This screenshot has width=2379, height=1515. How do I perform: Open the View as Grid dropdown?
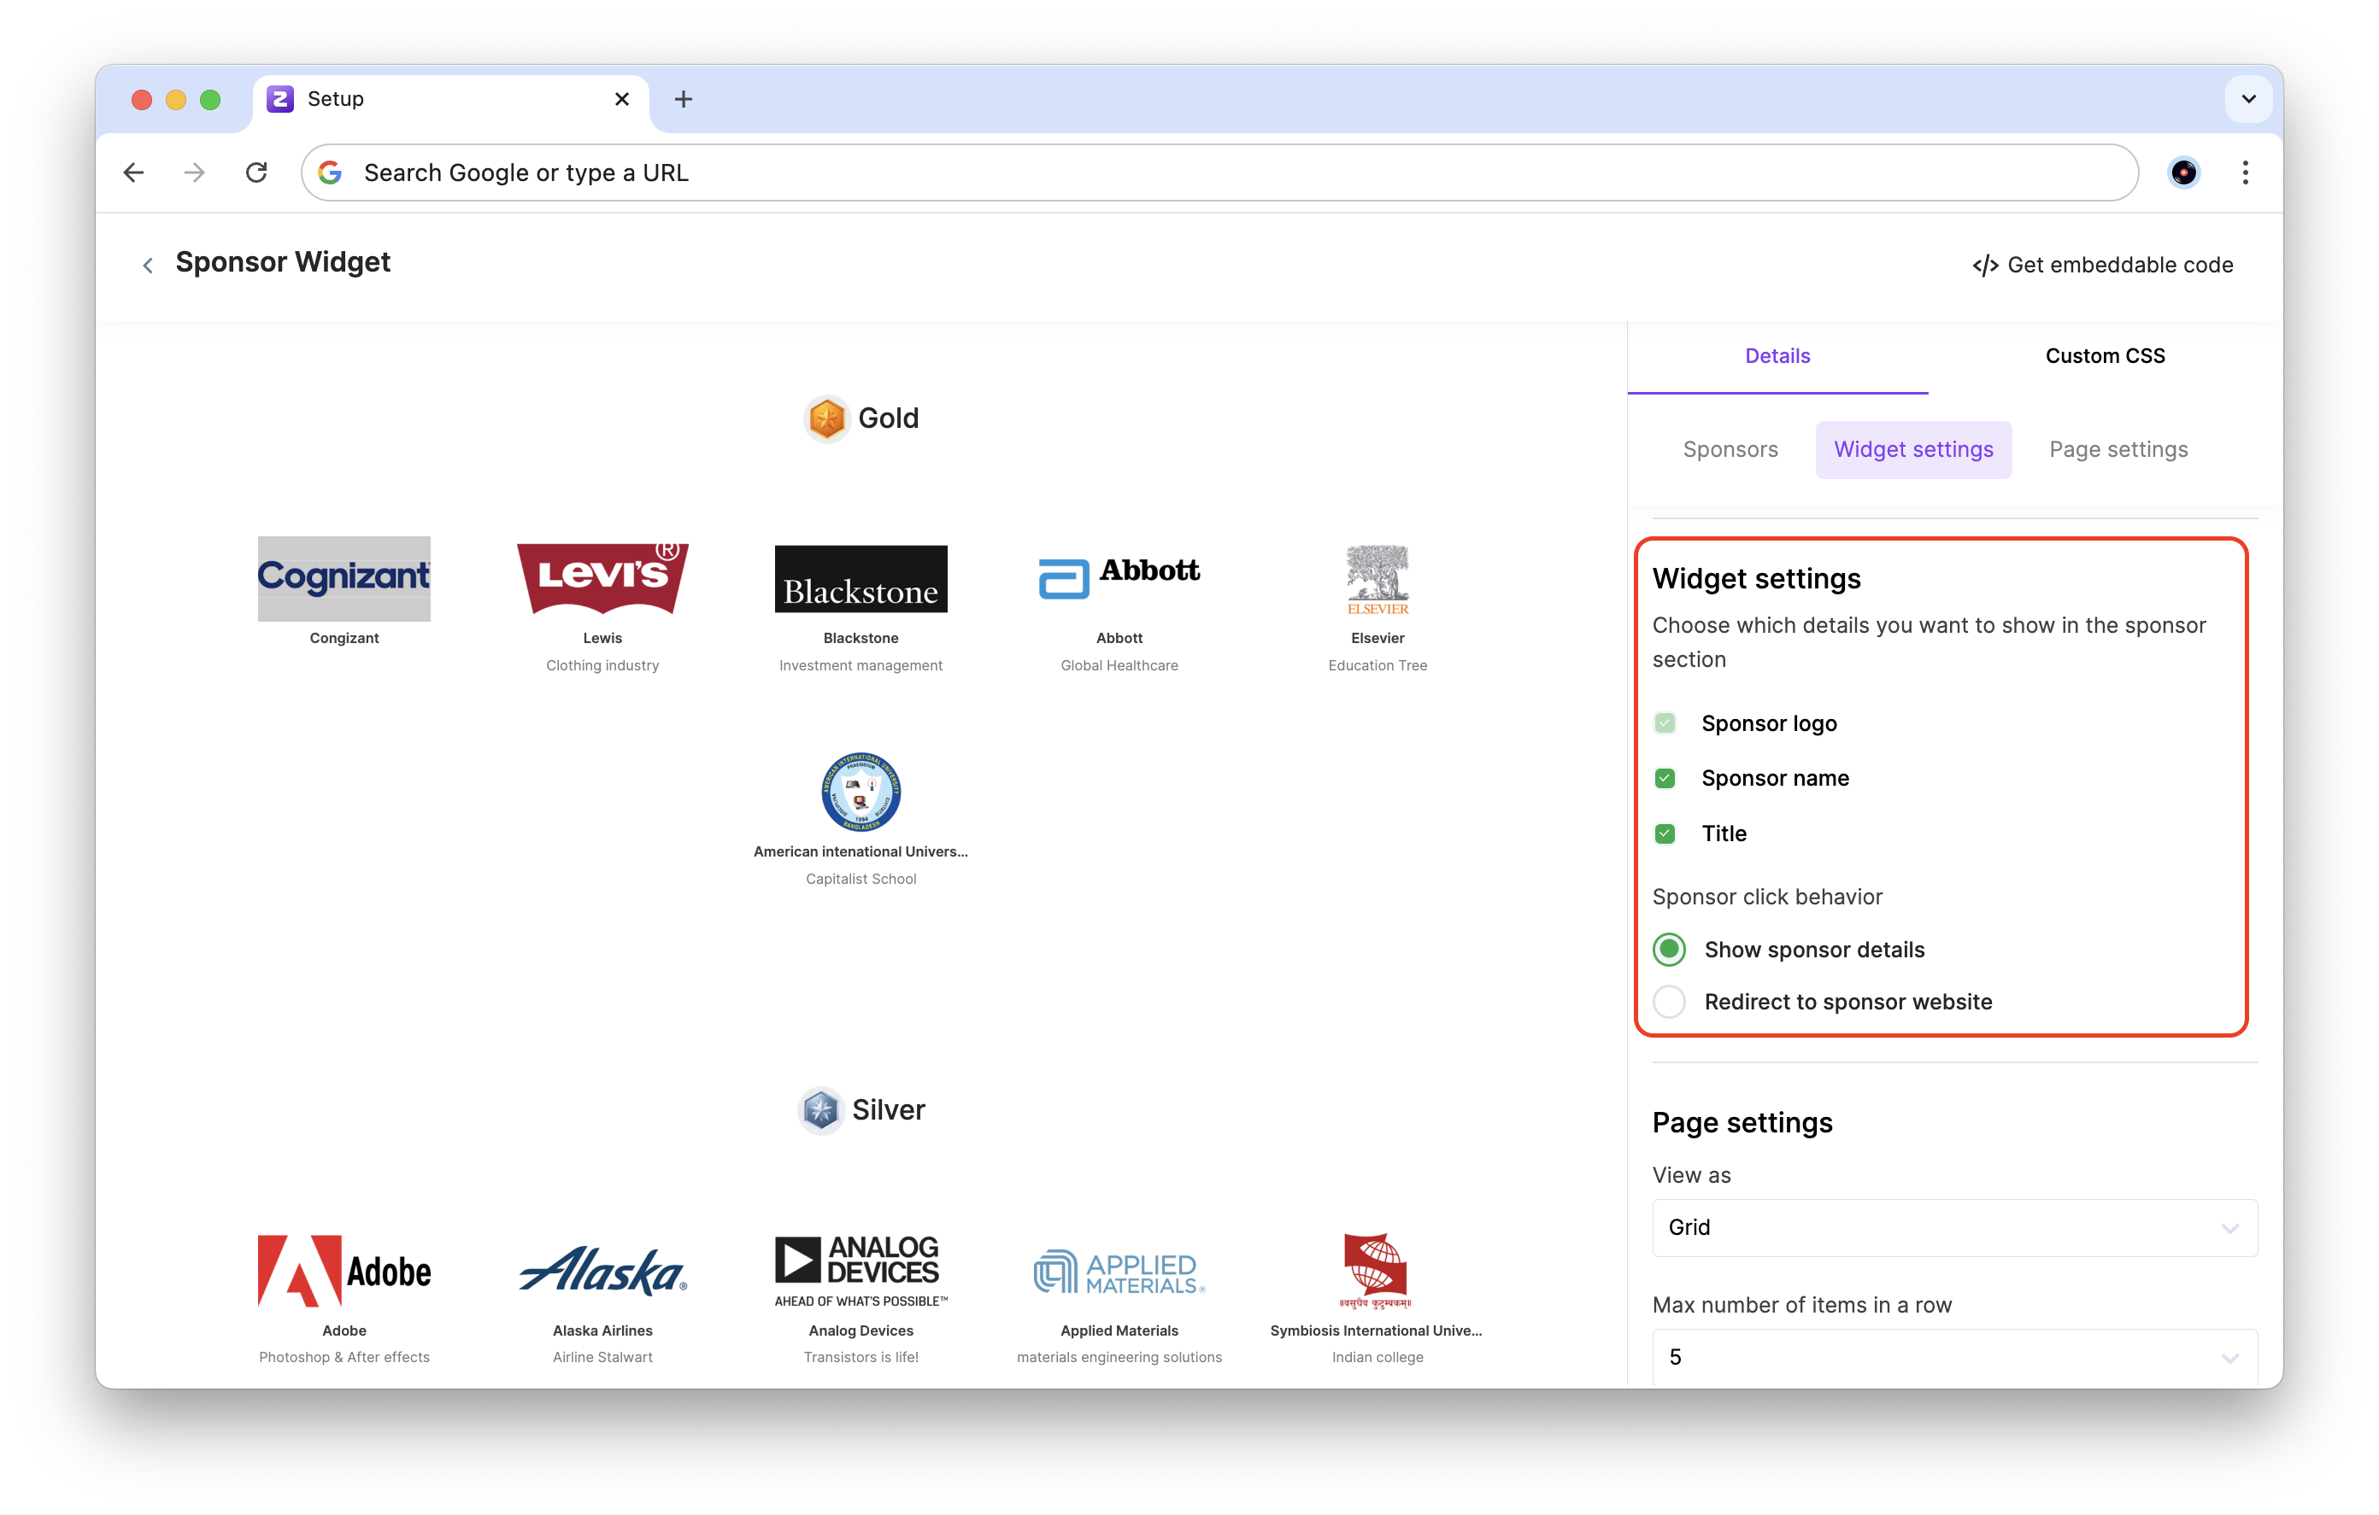click(x=1953, y=1227)
